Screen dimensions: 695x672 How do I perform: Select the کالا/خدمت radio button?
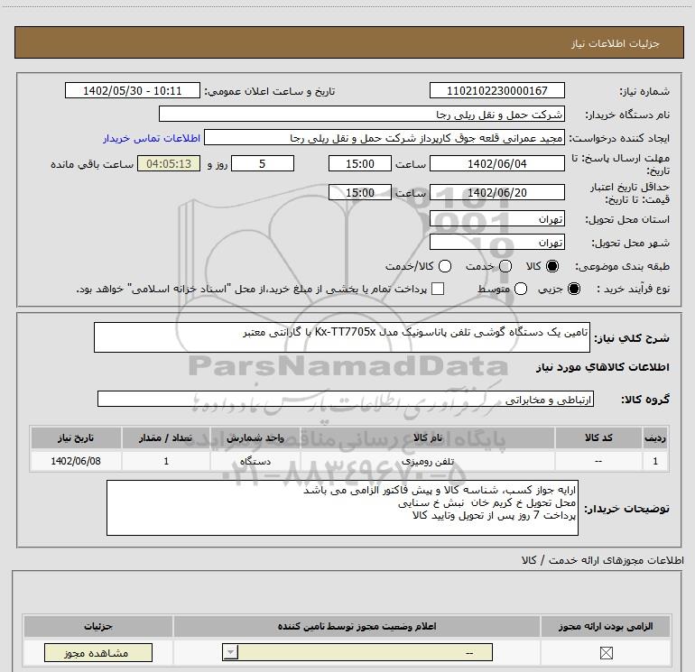tap(445, 266)
